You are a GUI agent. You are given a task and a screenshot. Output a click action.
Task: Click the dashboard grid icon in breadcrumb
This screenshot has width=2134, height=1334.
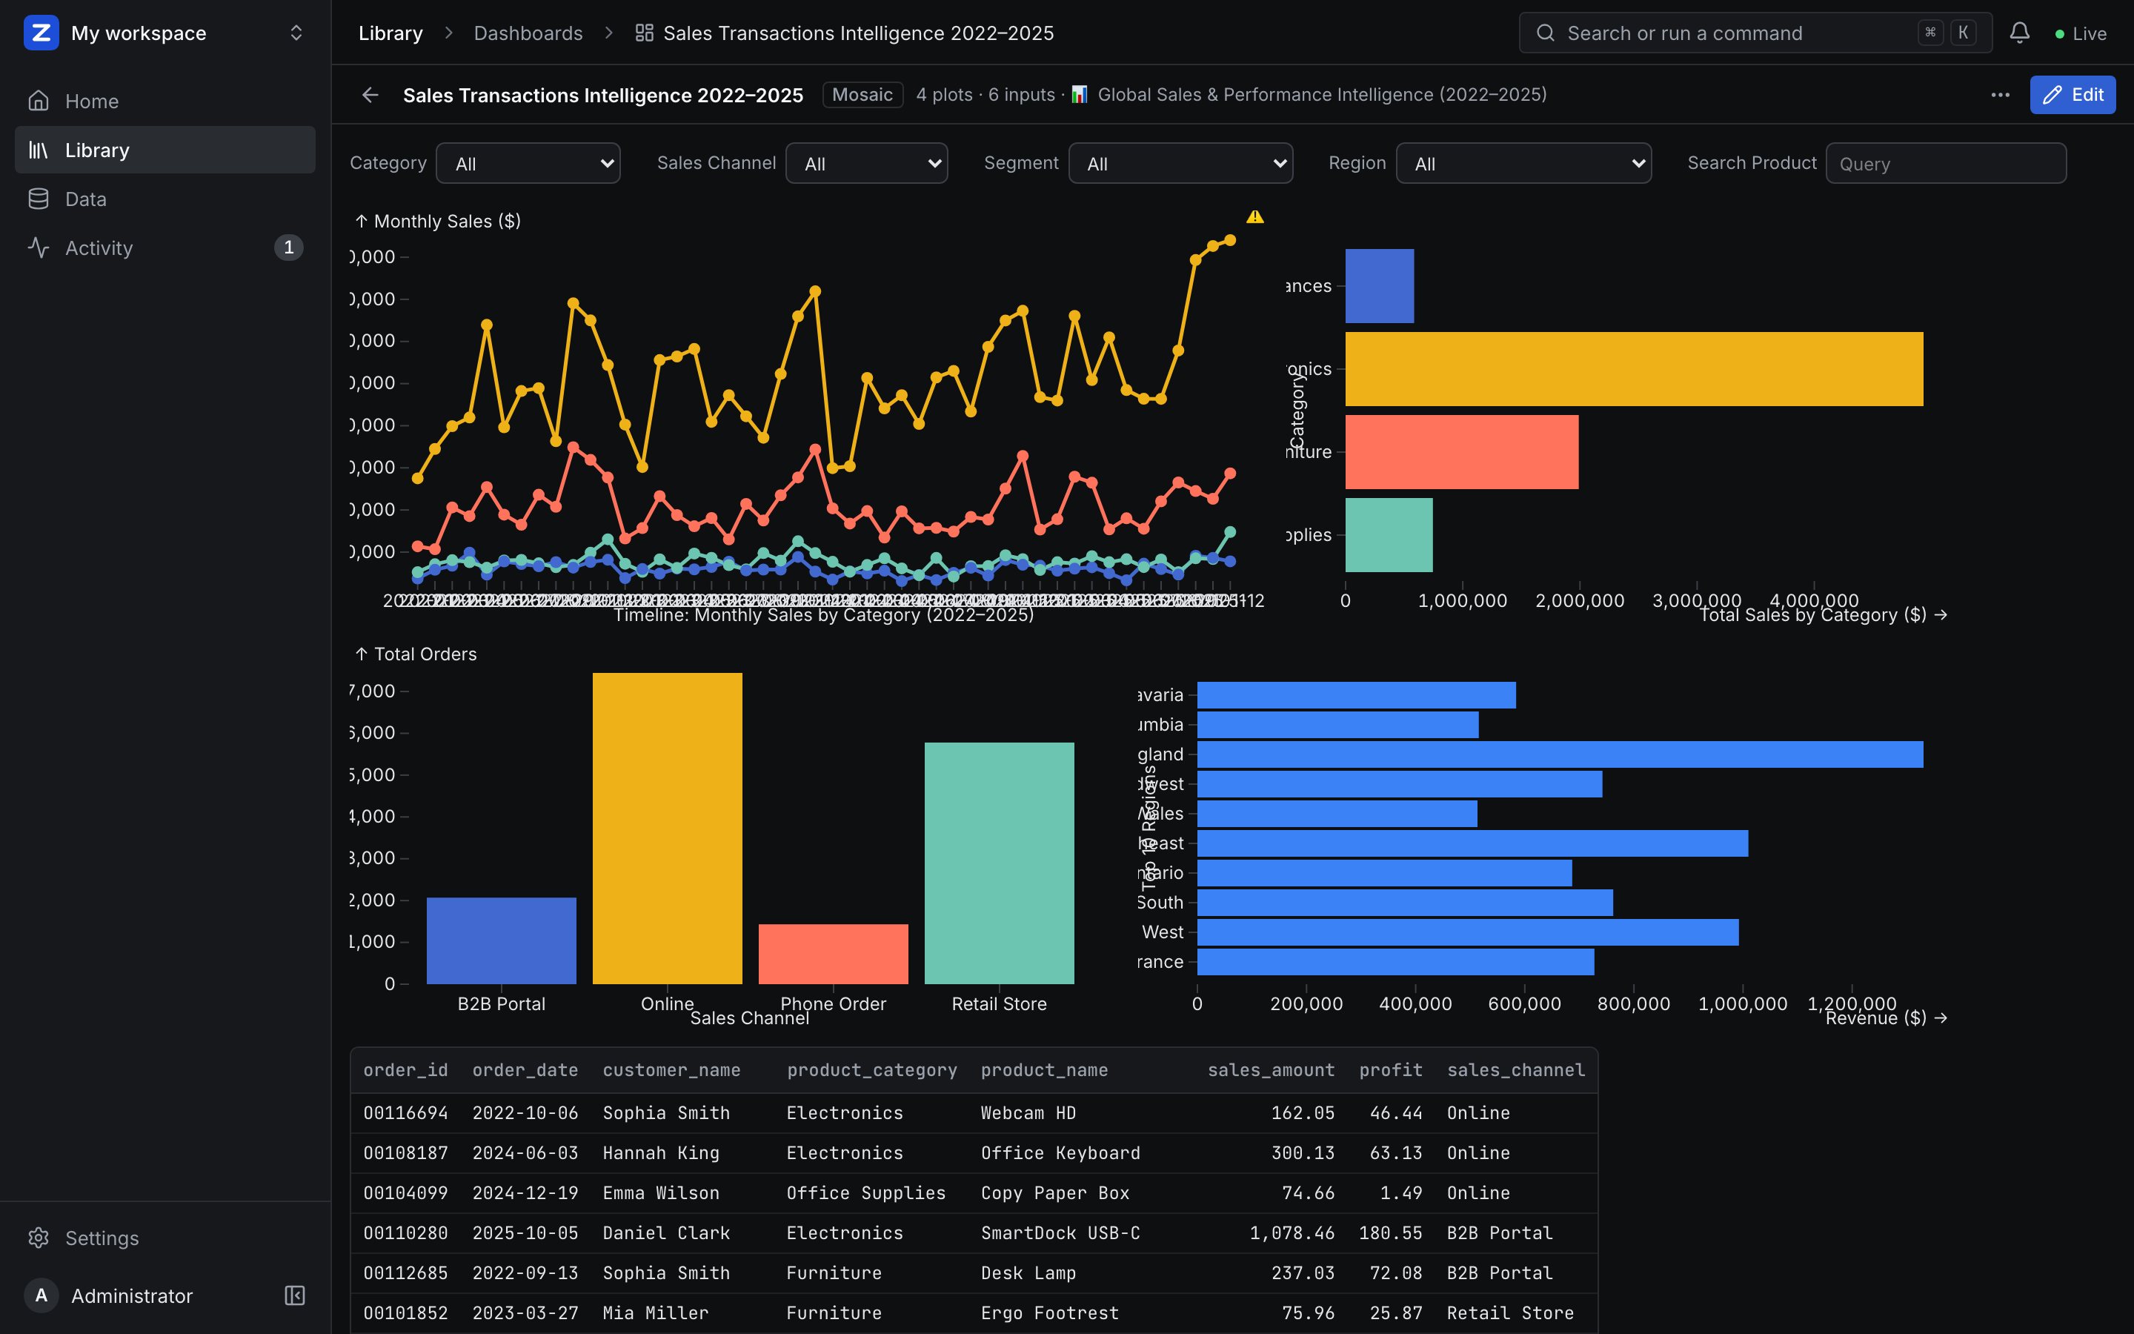click(x=645, y=33)
